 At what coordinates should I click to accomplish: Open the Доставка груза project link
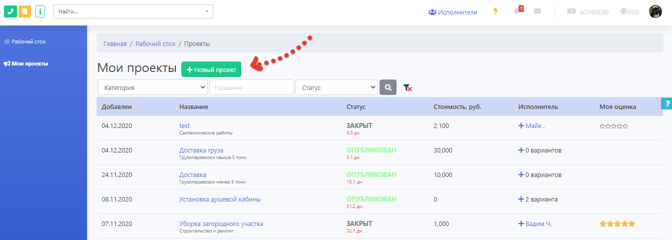(x=201, y=150)
